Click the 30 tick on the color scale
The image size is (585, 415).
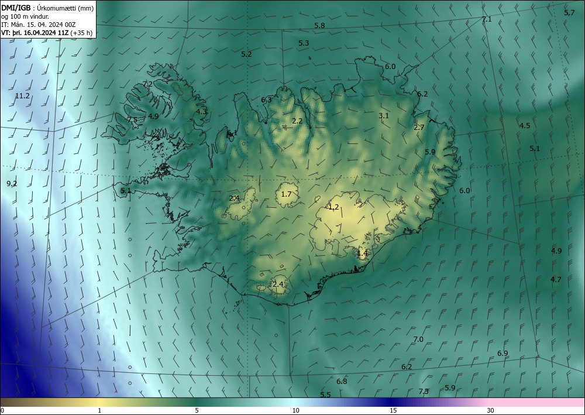(x=491, y=410)
